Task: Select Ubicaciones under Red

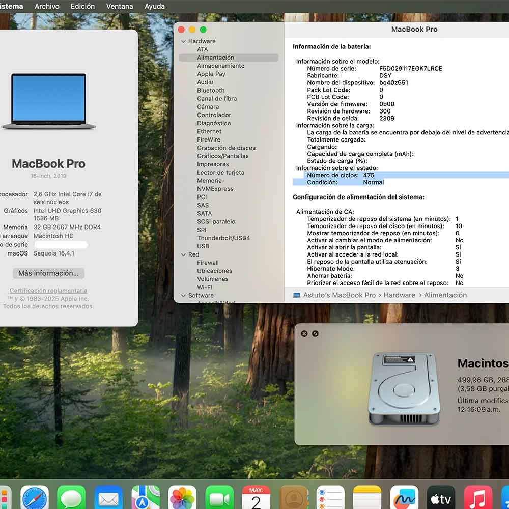Action: pyautogui.click(x=215, y=271)
